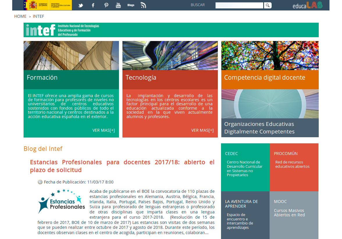Open the YouTube channel icon
The width and height of the screenshot is (342, 239).
118,5
